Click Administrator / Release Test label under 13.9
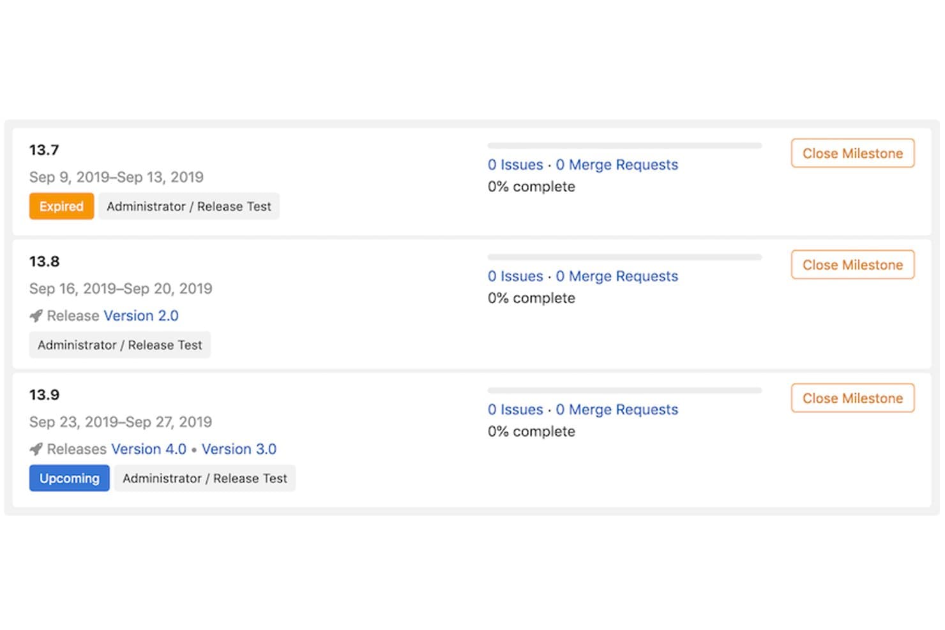The height and width of the screenshot is (630, 945). [x=205, y=478]
